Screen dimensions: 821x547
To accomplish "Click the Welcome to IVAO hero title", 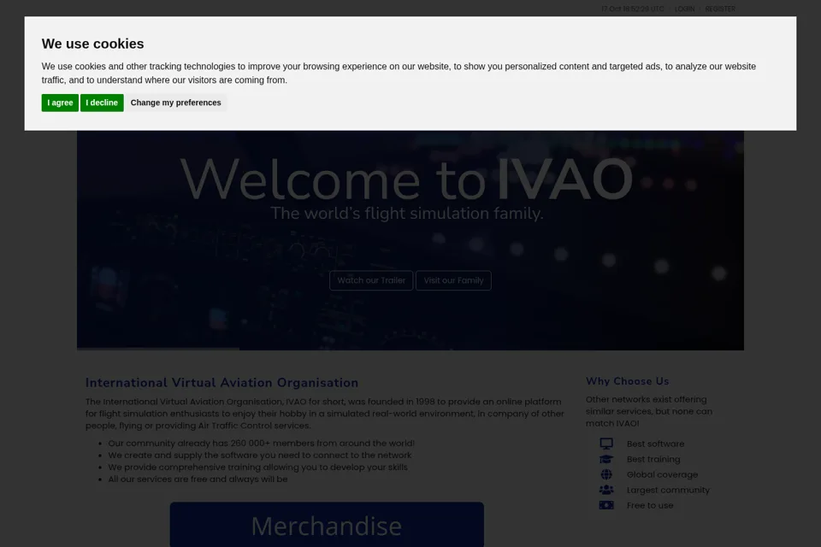I will click(407, 179).
